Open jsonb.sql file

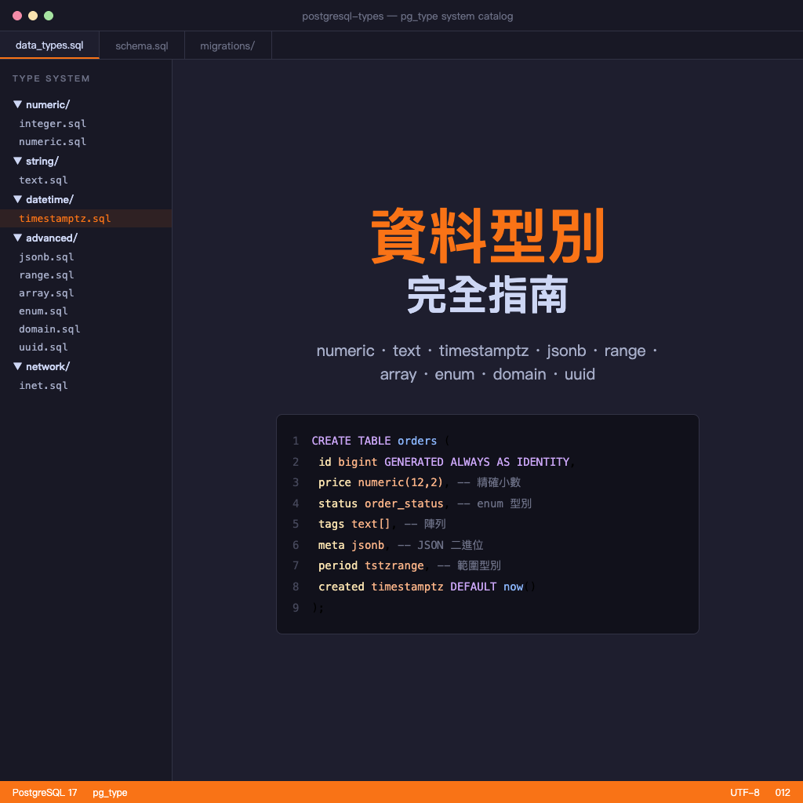[46, 256]
